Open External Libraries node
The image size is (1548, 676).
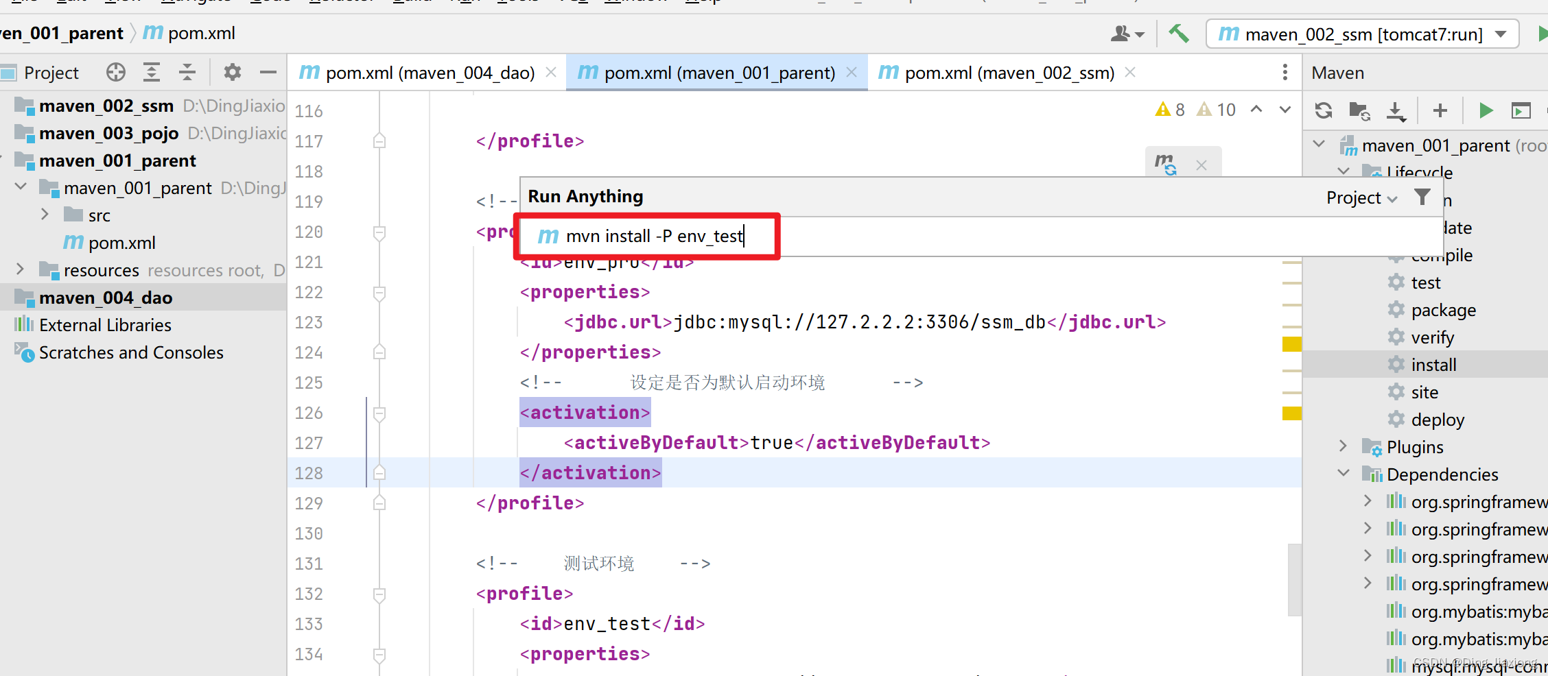(x=105, y=325)
